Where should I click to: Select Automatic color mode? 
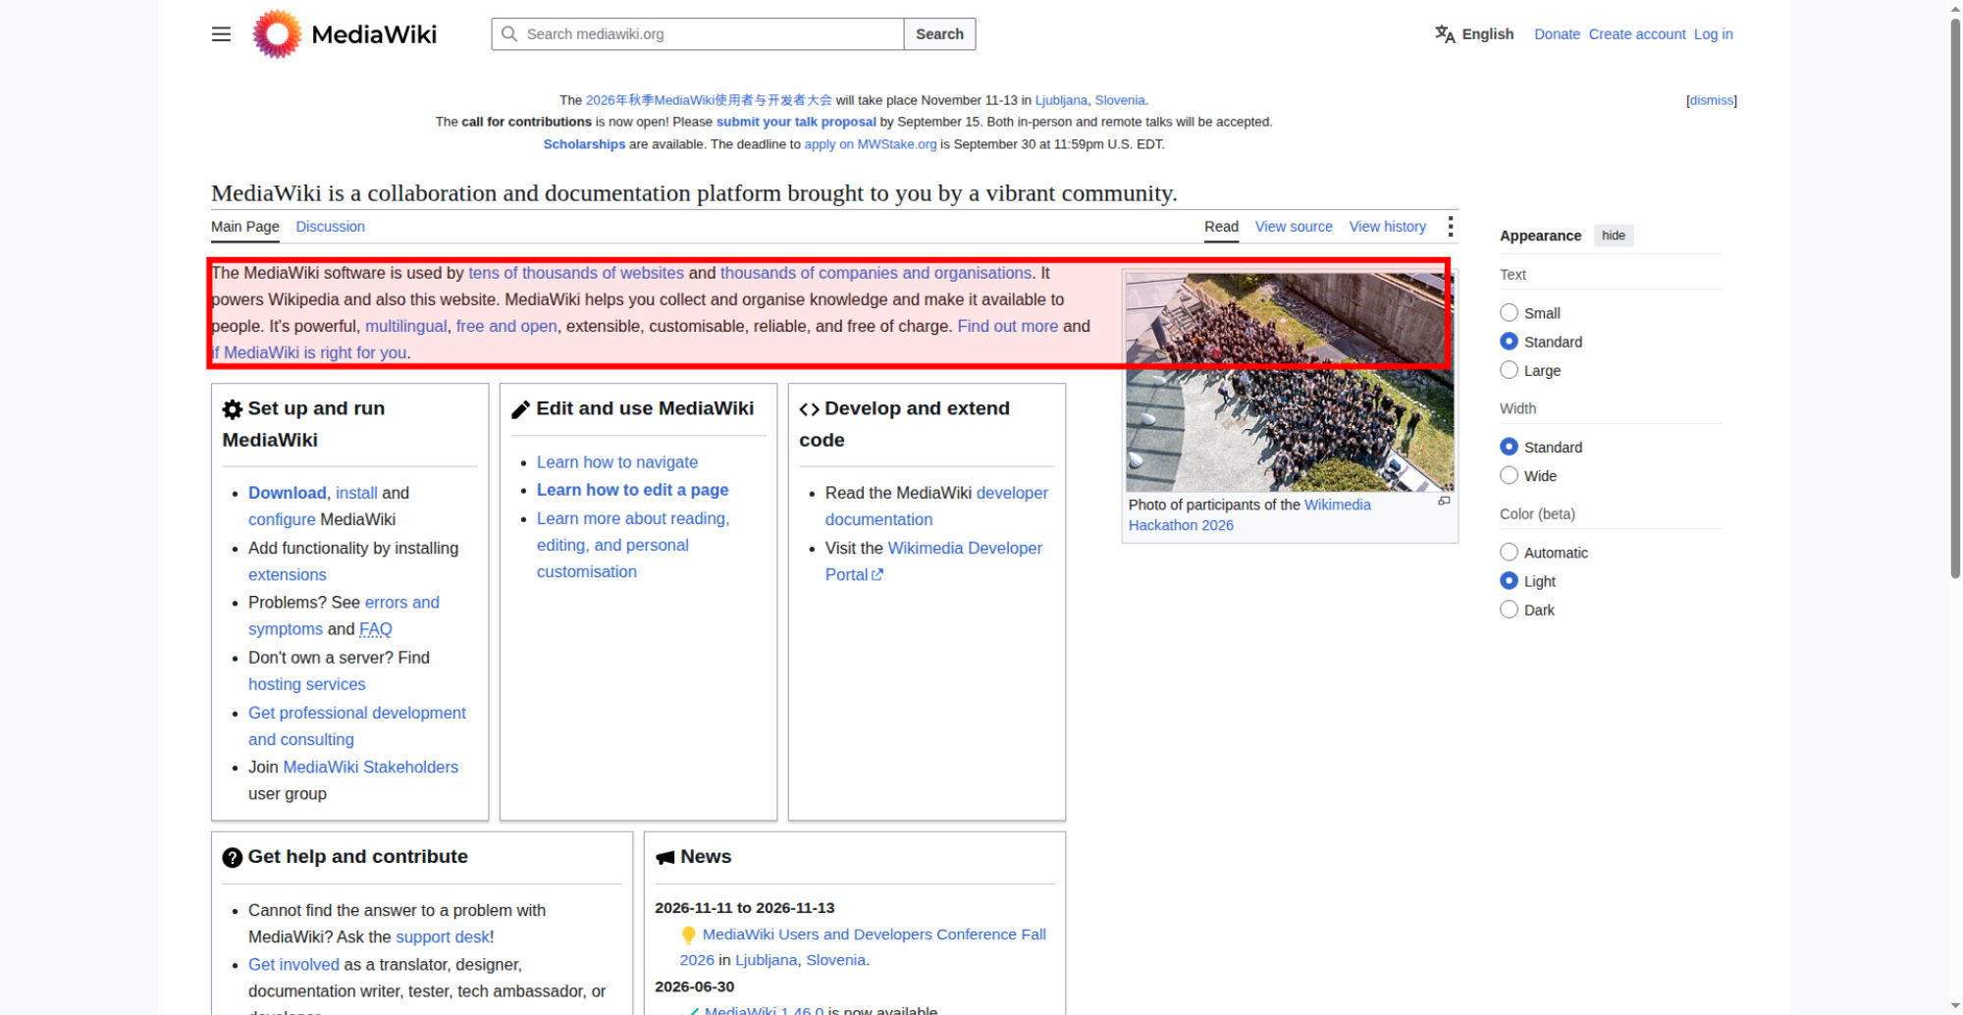pos(1509,553)
